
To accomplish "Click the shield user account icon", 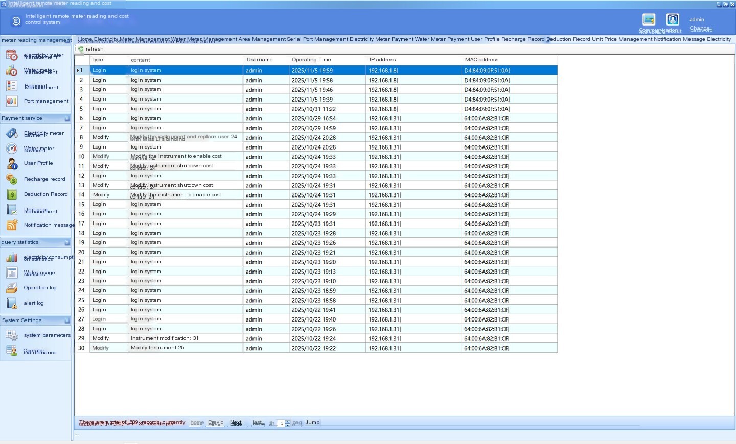I will [673, 20].
